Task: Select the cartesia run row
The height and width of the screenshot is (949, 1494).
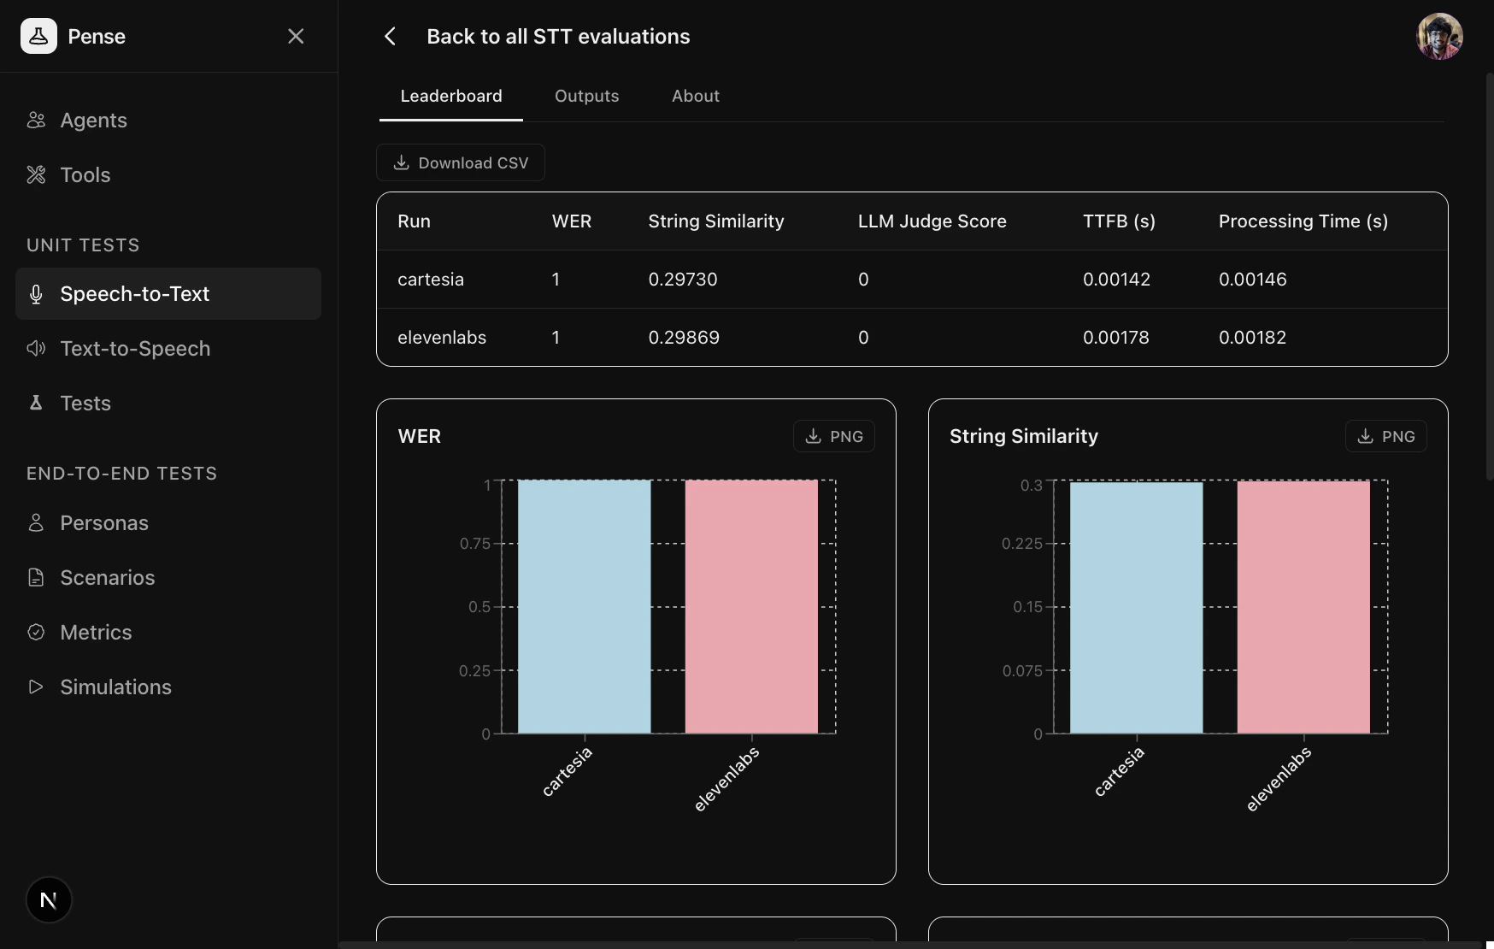Action: click(x=431, y=279)
